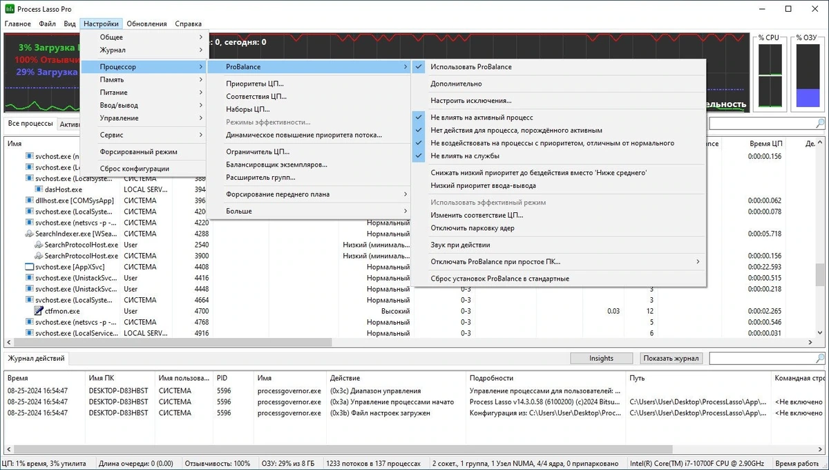Click the dasHost.exe process icon
The height and width of the screenshot is (470, 829).
tap(39, 189)
